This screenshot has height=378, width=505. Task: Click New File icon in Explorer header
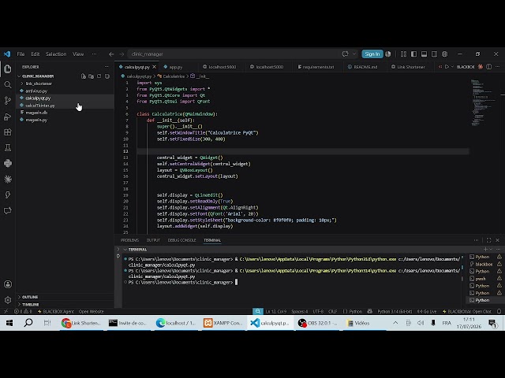pyautogui.click(x=84, y=76)
